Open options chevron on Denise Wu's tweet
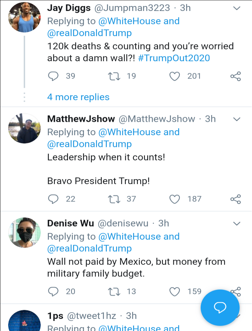252x331 pixels. [237, 223]
